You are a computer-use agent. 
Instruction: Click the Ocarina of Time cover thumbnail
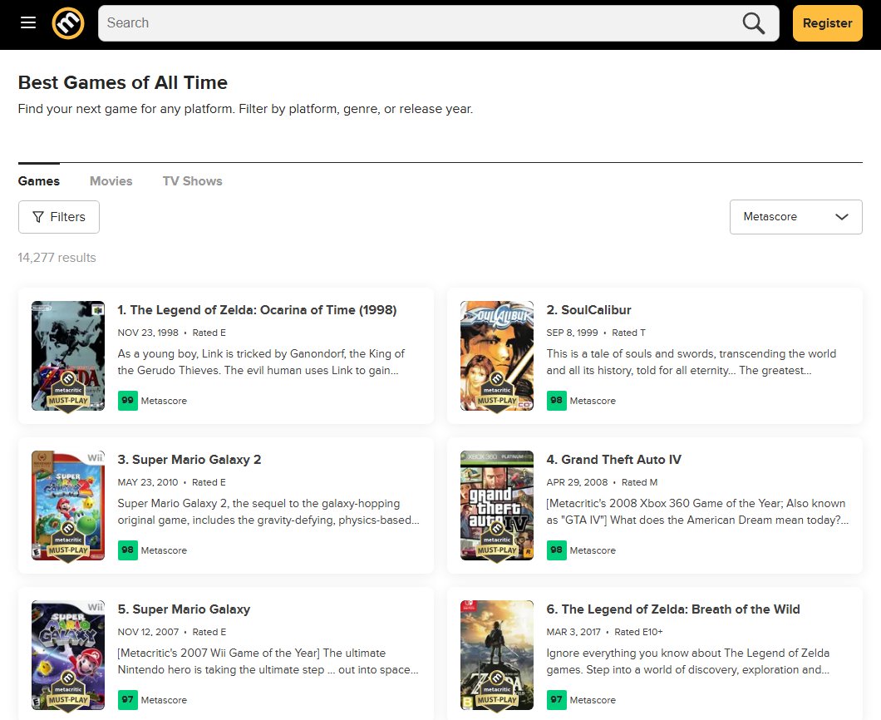(x=68, y=356)
